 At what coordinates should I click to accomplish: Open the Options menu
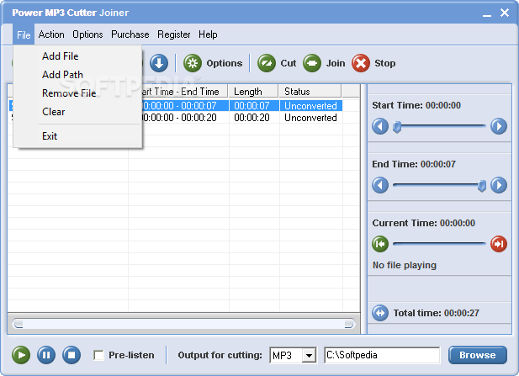tap(87, 34)
